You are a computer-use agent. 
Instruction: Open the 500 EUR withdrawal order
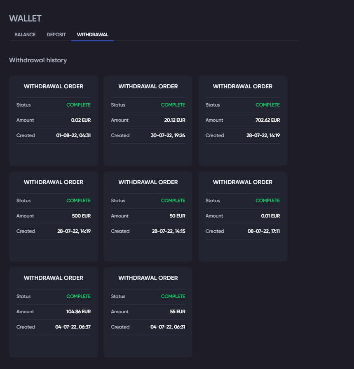(x=54, y=182)
